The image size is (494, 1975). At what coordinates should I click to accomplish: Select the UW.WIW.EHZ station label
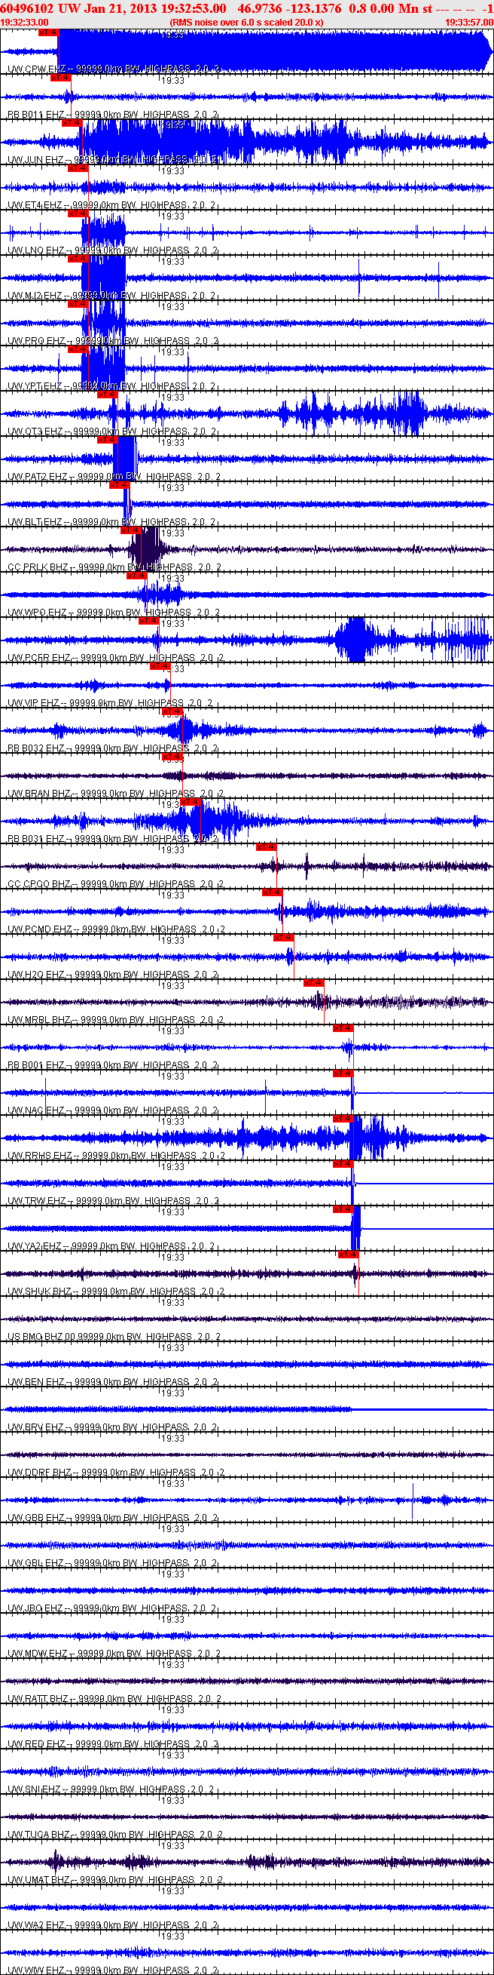36,1969
